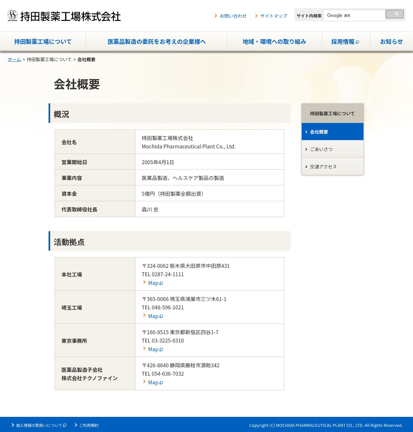
Task: Click the Google search magnifier button
Action: pyautogui.click(x=394, y=14)
